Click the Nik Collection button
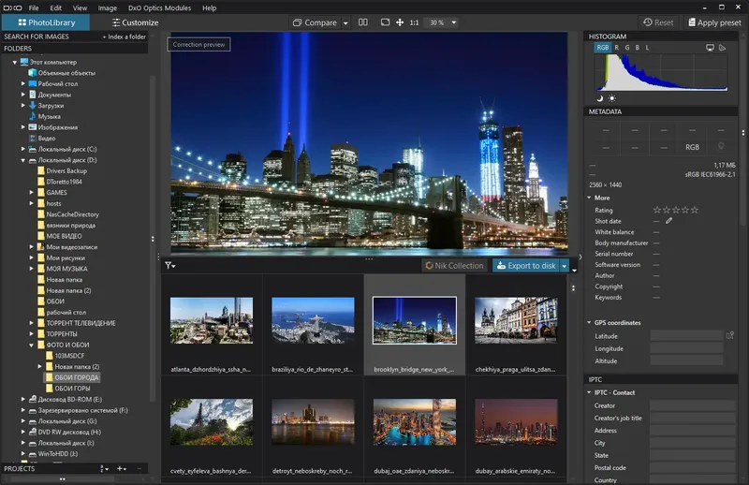This screenshot has width=749, height=485. tap(455, 266)
